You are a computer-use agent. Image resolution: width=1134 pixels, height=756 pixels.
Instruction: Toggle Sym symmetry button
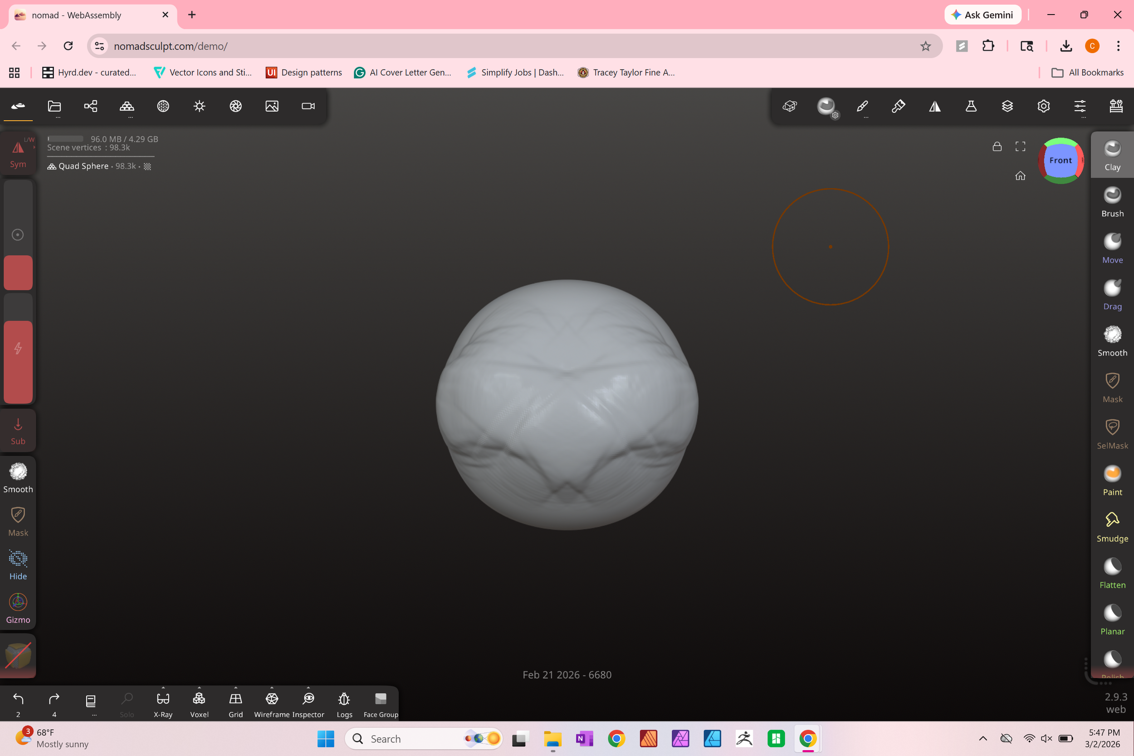pyautogui.click(x=18, y=153)
